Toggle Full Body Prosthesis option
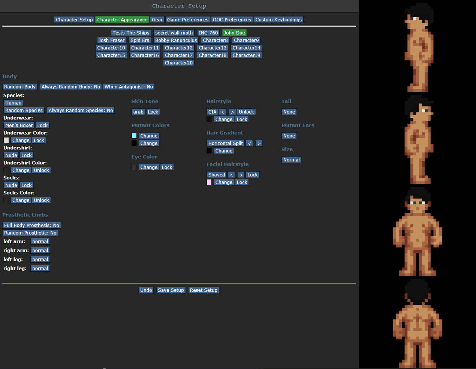 (x=31, y=226)
